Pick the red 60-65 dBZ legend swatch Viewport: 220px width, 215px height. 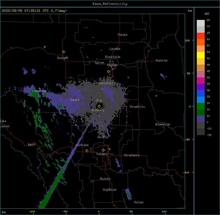point(201,36)
